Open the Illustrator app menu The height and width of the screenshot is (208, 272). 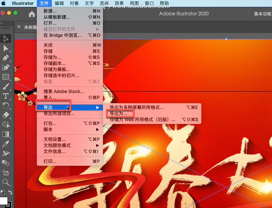click(23, 3)
